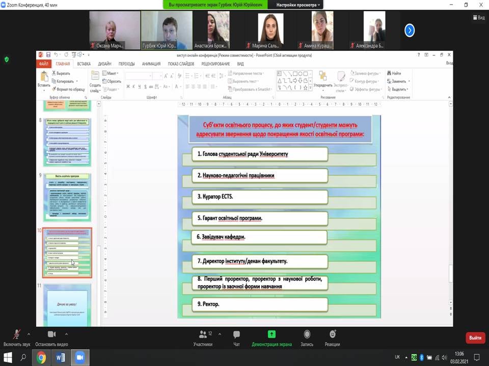Click the green encryption shield icon

[7, 59]
